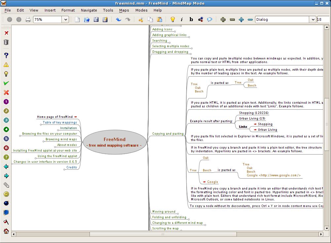Click the red X remove-last-icon button

point(6,33)
